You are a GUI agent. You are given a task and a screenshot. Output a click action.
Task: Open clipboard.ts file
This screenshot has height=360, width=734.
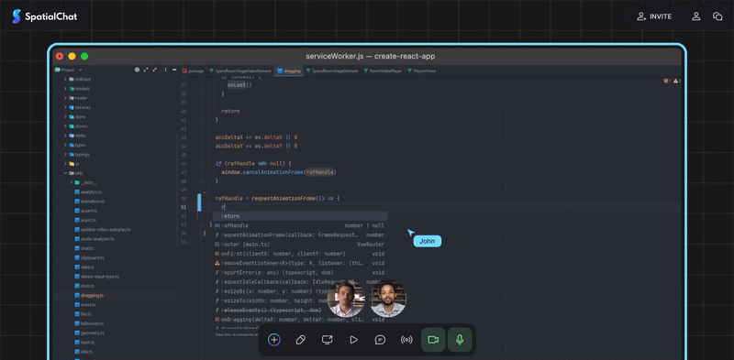(89, 257)
